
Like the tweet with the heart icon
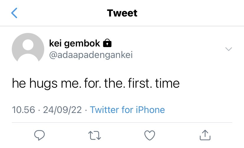click(150, 135)
